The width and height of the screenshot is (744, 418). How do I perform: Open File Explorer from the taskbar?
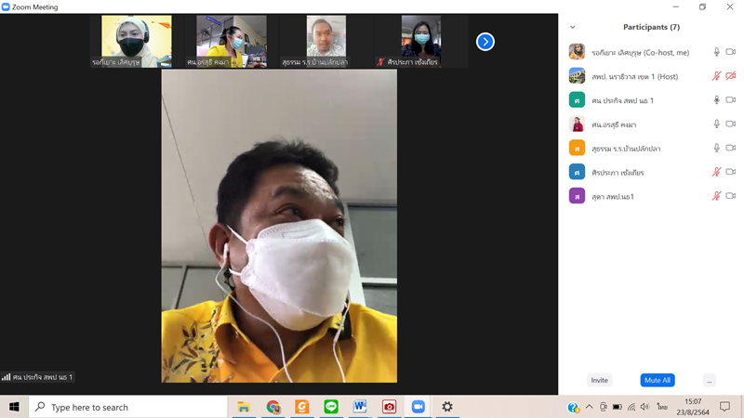point(244,407)
